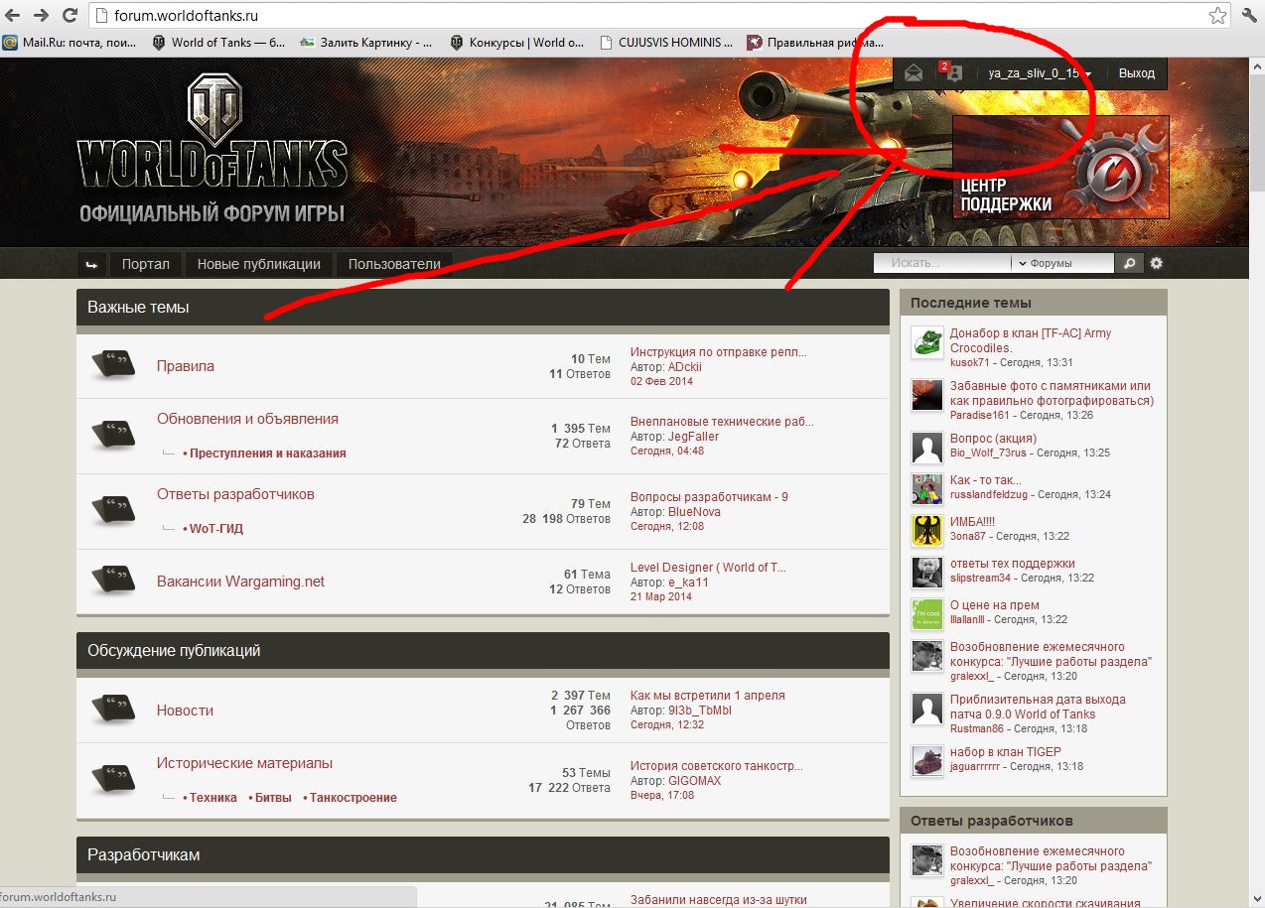Open the Техника subforum
This screenshot has height=908, width=1265.
213,798
